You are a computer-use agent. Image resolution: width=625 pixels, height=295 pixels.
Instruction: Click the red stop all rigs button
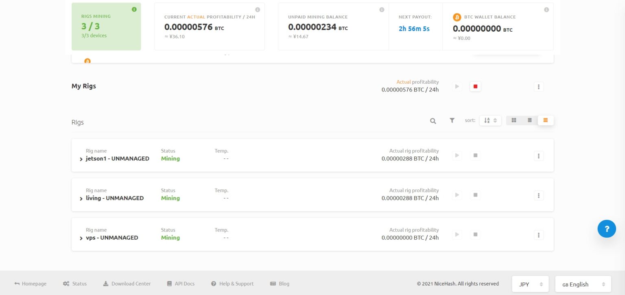(x=475, y=87)
